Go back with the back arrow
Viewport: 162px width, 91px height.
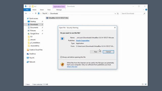click(26, 13)
